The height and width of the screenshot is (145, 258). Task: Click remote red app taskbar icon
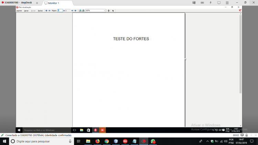(x=95, y=130)
